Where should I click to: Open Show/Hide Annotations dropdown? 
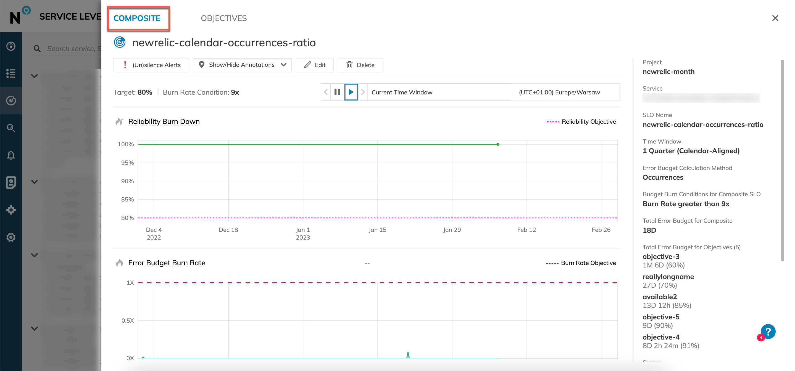pyautogui.click(x=242, y=65)
